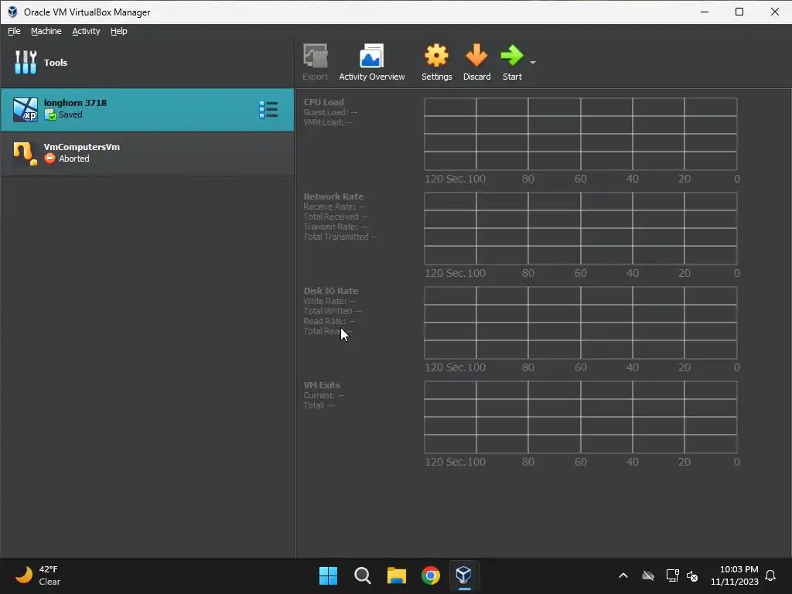This screenshot has height=594, width=792.
Task: Open the clock showing 10:03 PM
Action: pos(735,575)
